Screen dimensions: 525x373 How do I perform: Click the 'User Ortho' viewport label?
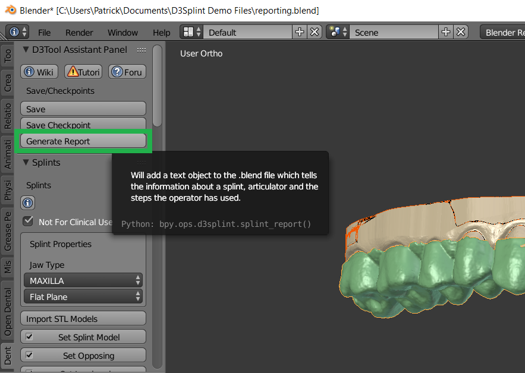click(x=201, y=53)
